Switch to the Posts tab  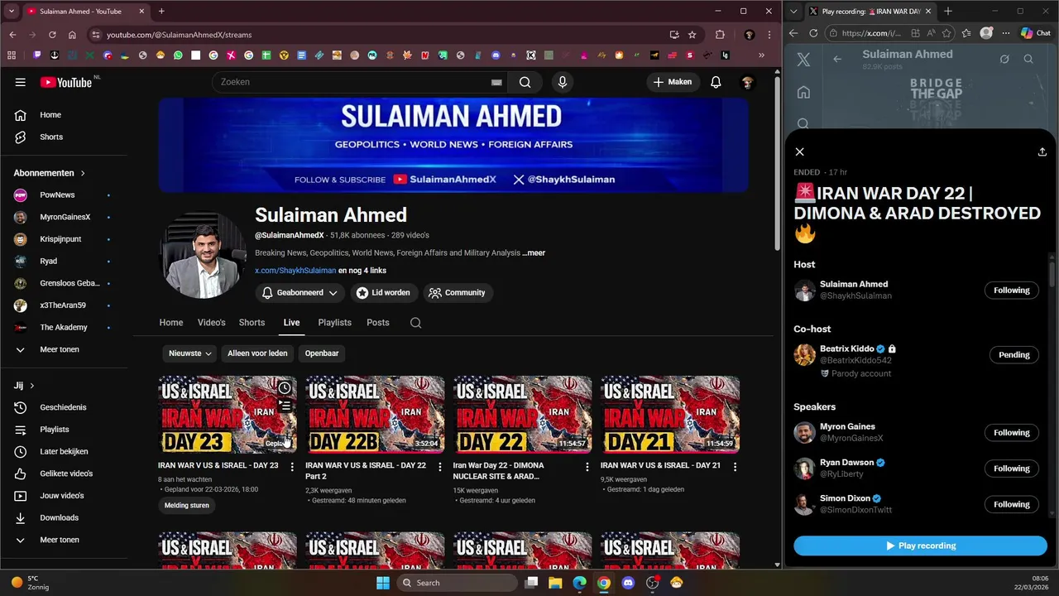(378, 323)
